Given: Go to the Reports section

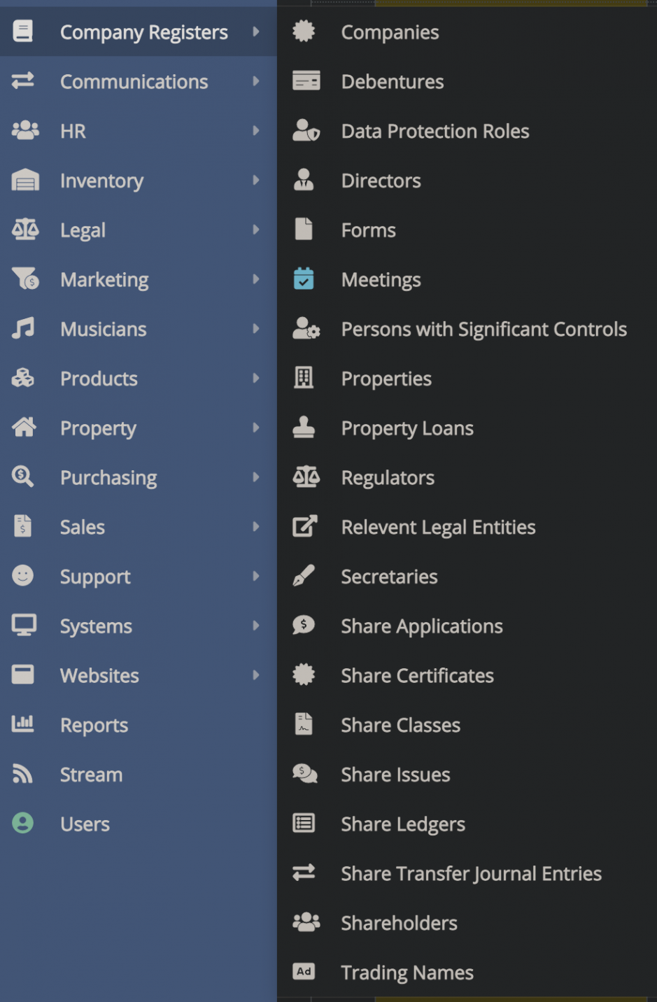Looking at the screenshot, I should (x=94, y=725).
